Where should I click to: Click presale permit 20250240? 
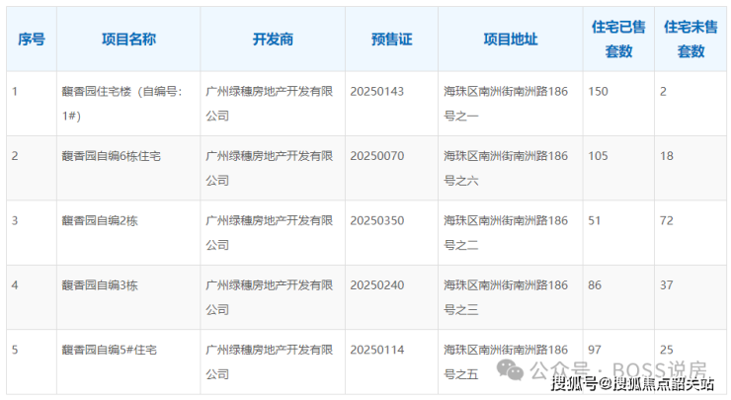pyautogui.click(x=377, y=285)
